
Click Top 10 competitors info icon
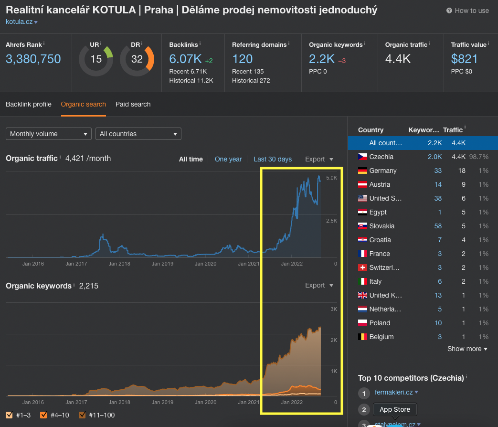pos(466,377)
